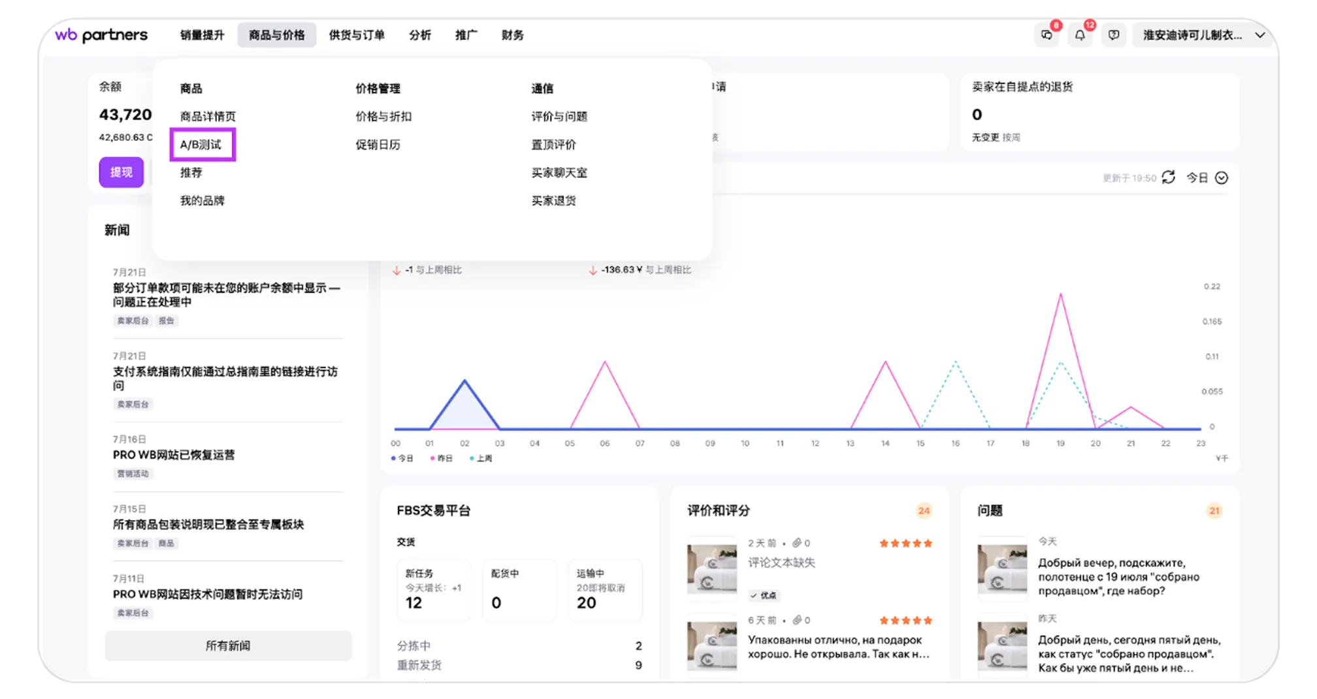The height and width of the screenshot is (699, 1317).
Task: Open 买家聊天室 menu entry
Action: 559,172
